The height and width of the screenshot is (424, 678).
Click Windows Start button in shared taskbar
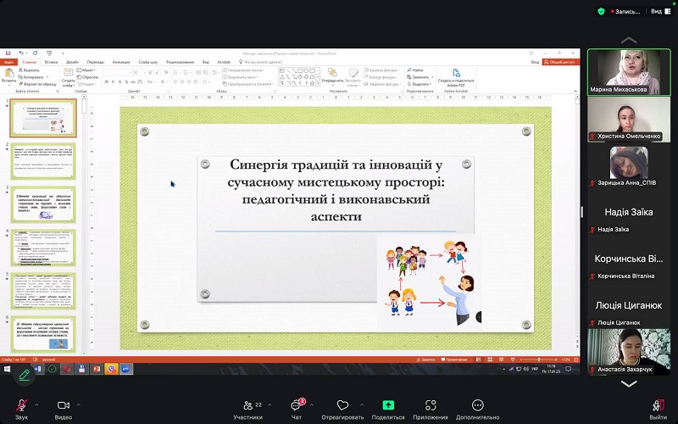tap(7, 369)
